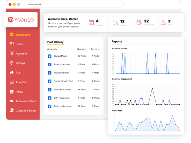Image resolution: width=191 pixels, height=143 pixels.
Task: Select the Groups circular icon
Action: (12, 63)
